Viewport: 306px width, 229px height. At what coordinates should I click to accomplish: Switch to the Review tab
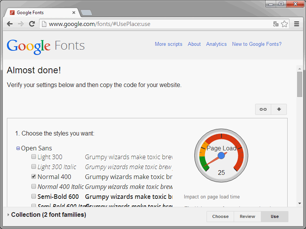(x=247, y=216)
